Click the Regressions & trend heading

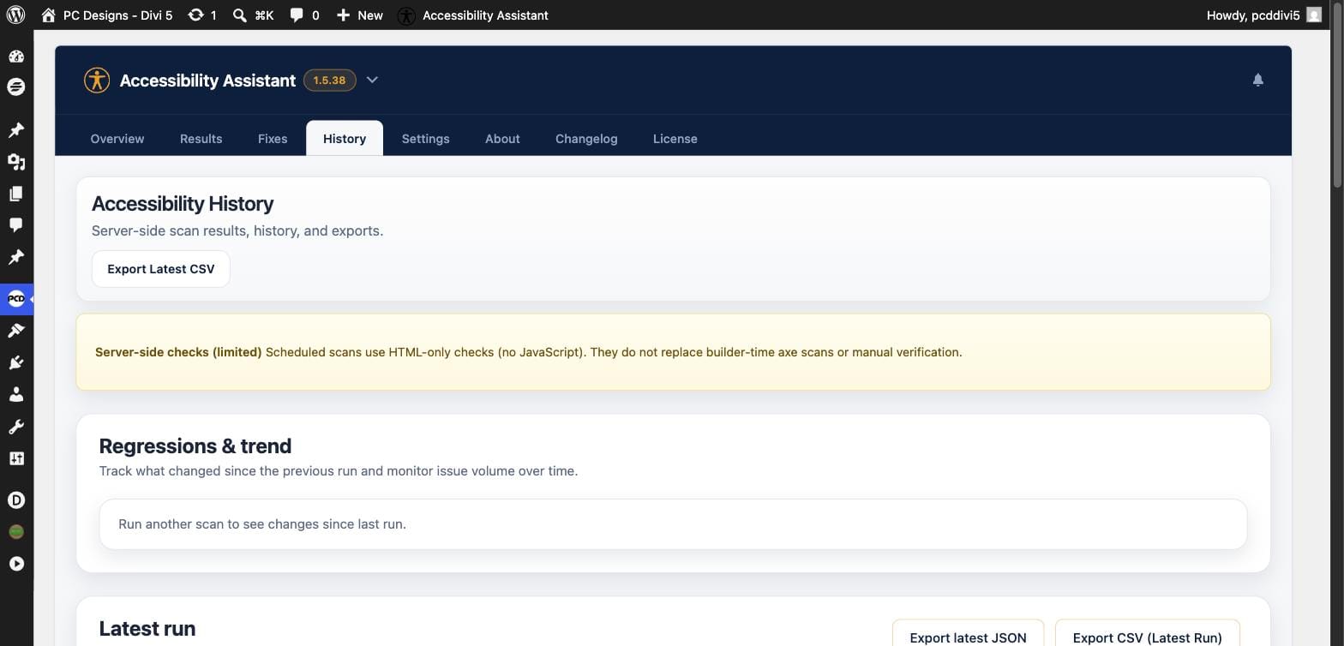click(x=195, y=446)
